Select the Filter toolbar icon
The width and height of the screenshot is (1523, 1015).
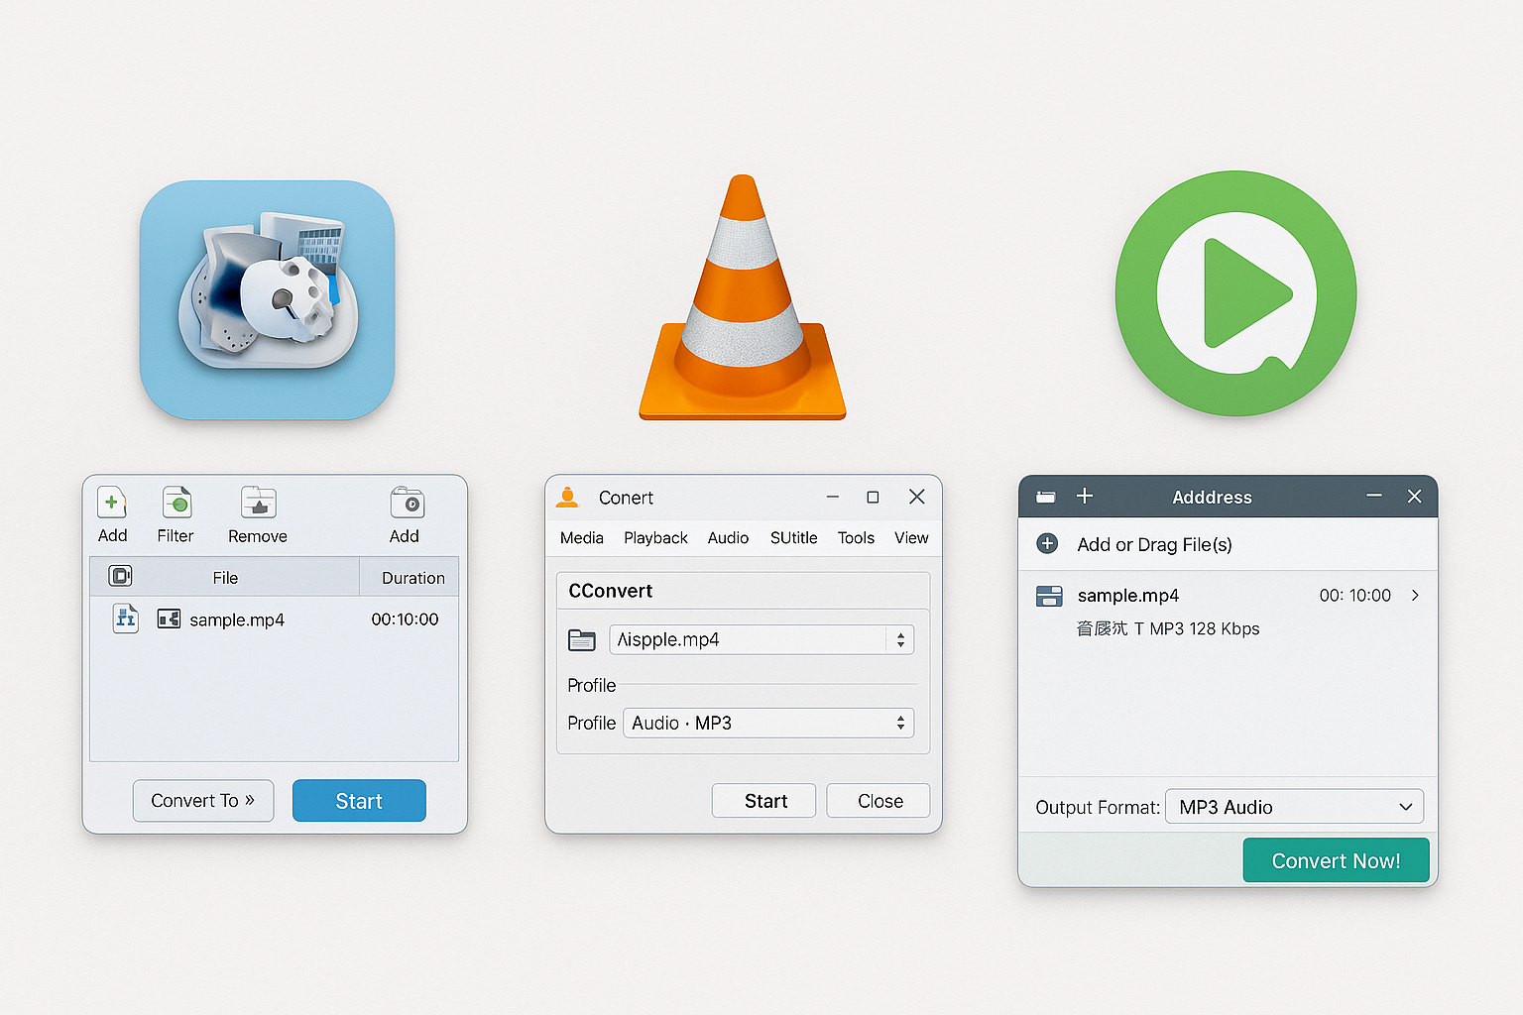coord(176,504)
